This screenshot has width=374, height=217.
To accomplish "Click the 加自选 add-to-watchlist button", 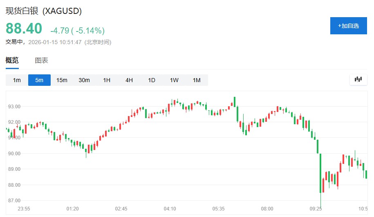I will pyautogui.click(x=348, y=26).
